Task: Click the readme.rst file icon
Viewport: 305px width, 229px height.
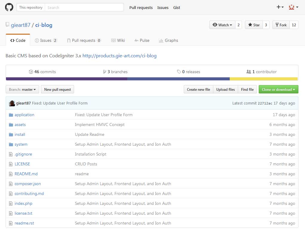Action: [11, 223]
